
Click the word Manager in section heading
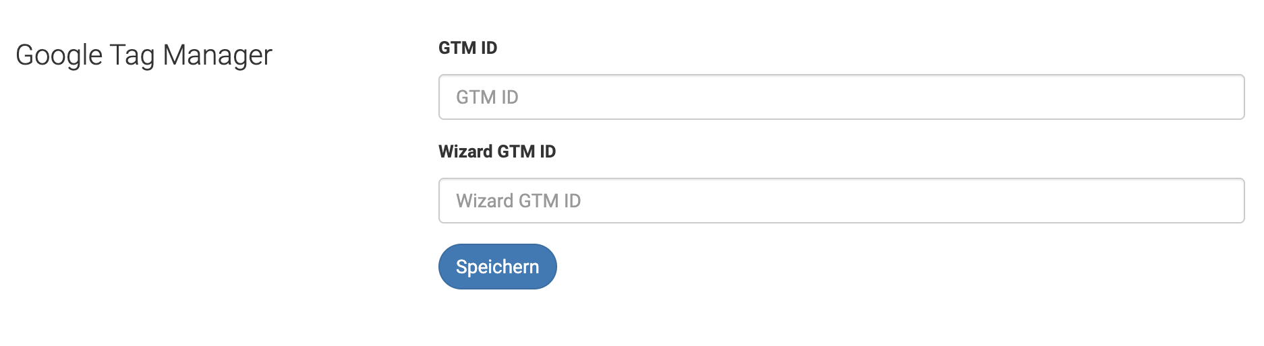217,55
